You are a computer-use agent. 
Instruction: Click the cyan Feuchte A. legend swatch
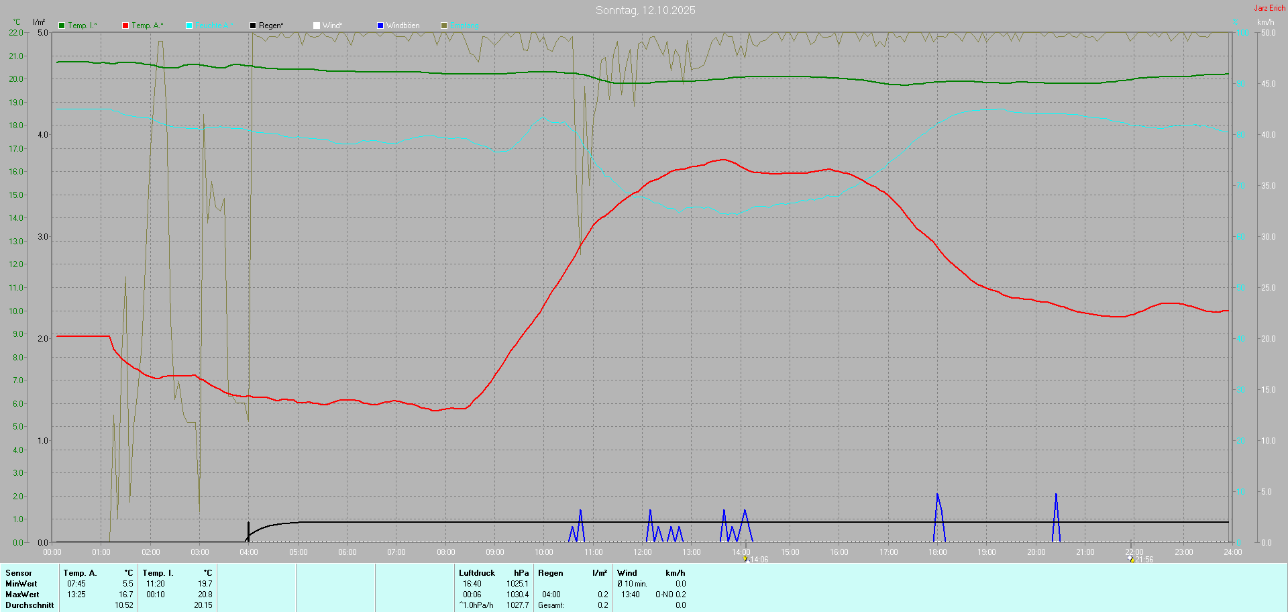[189, 25]
